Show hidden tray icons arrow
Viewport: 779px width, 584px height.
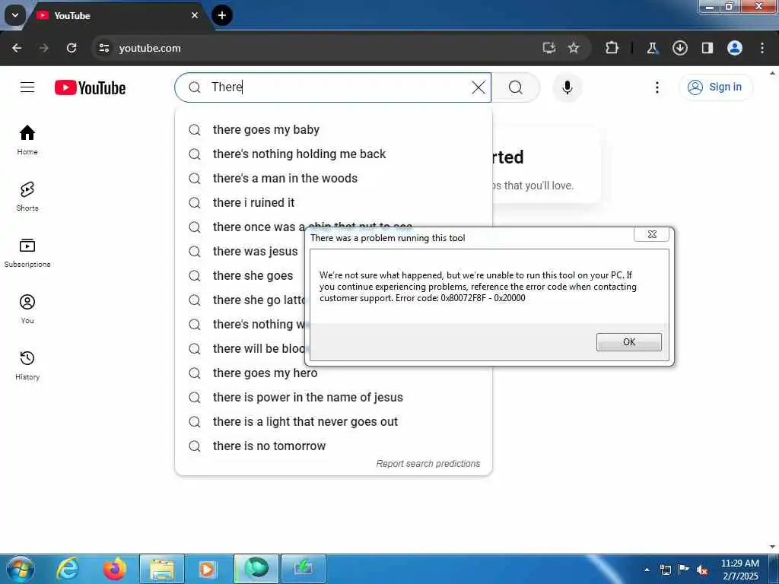[x=647, y=570]
